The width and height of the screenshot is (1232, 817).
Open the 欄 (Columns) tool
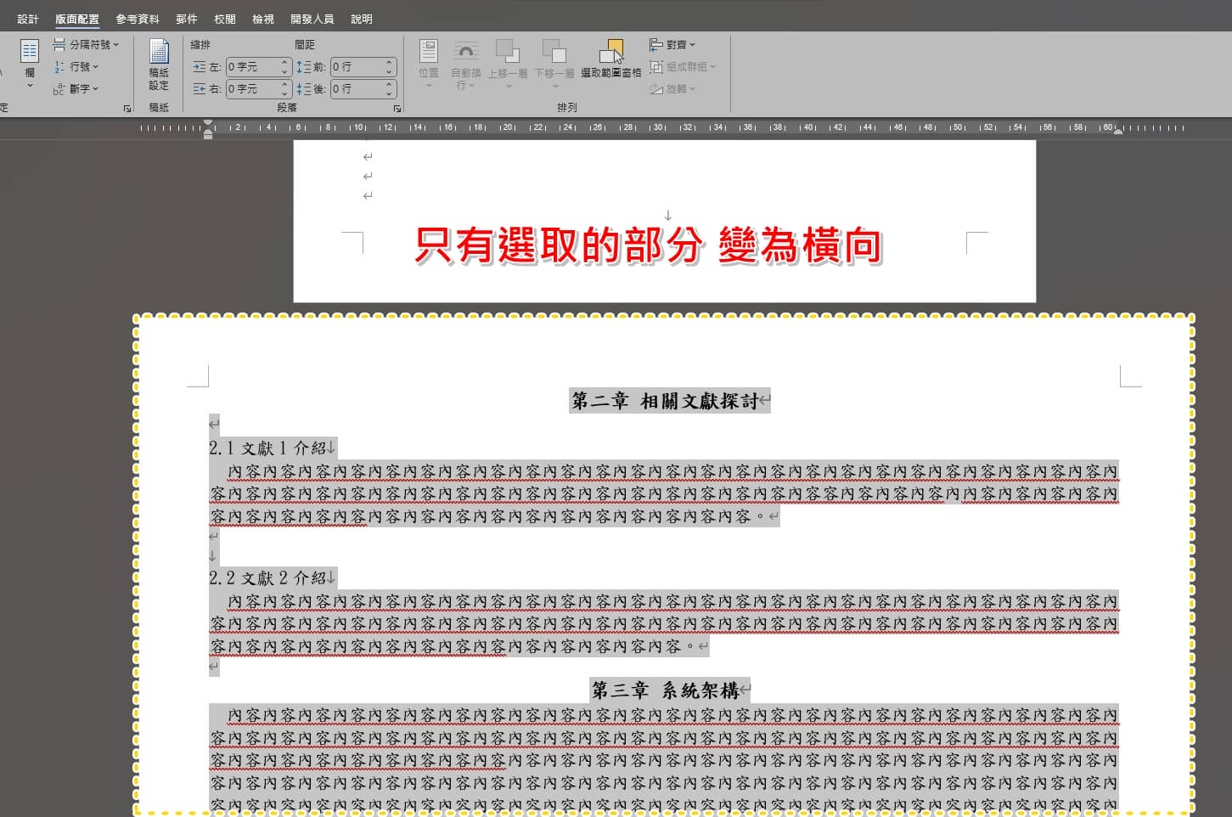click(x=30, y=61)
